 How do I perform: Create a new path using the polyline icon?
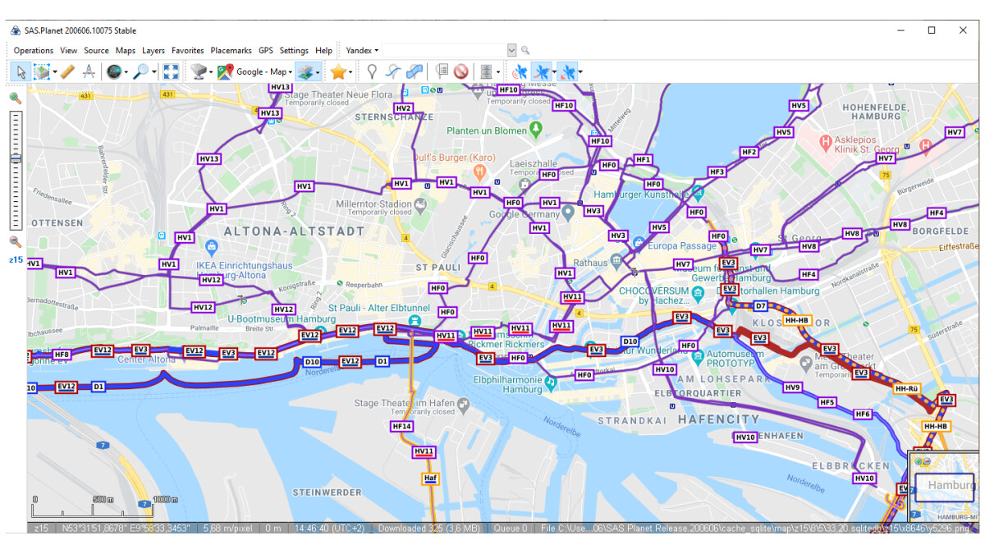coord(392,71)
